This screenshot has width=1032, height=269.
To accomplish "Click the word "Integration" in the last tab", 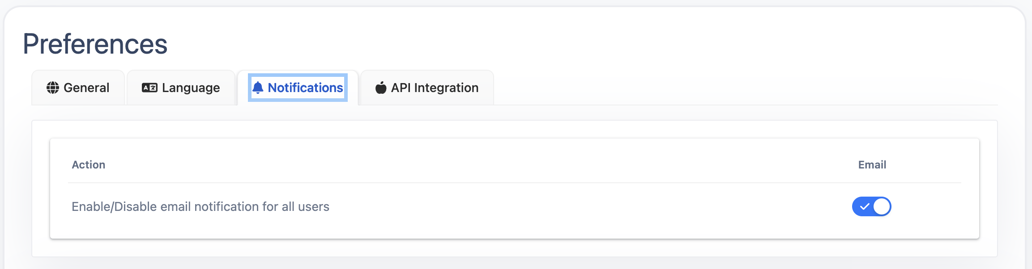I will 446,88.
